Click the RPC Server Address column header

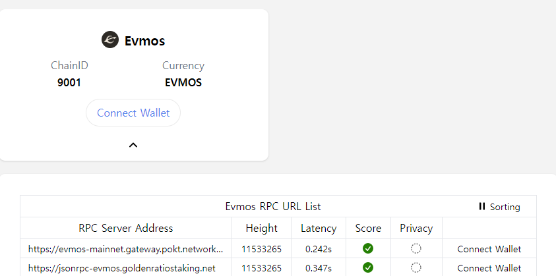[126, 228]
